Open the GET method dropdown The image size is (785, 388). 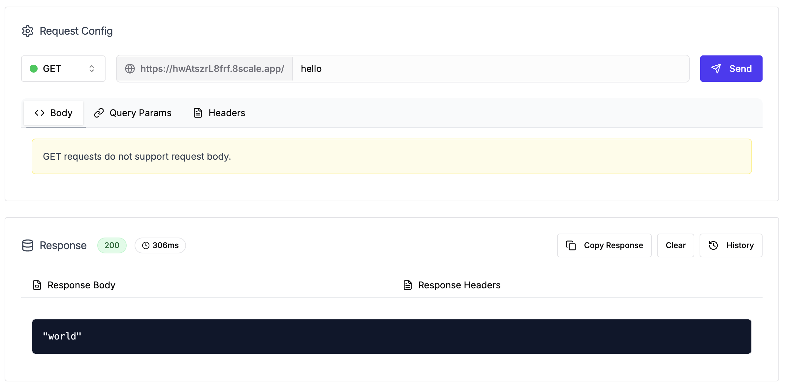(x=63, y=69)
